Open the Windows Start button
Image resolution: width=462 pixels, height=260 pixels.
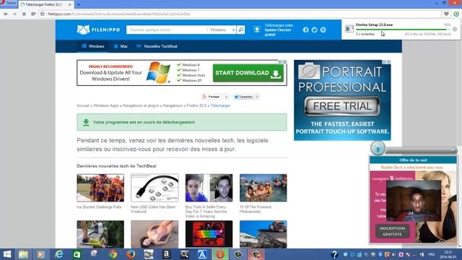[x=6, y=254]
